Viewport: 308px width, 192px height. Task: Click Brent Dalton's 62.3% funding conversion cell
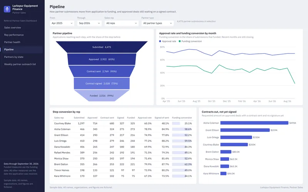click(x=182, y=164)
